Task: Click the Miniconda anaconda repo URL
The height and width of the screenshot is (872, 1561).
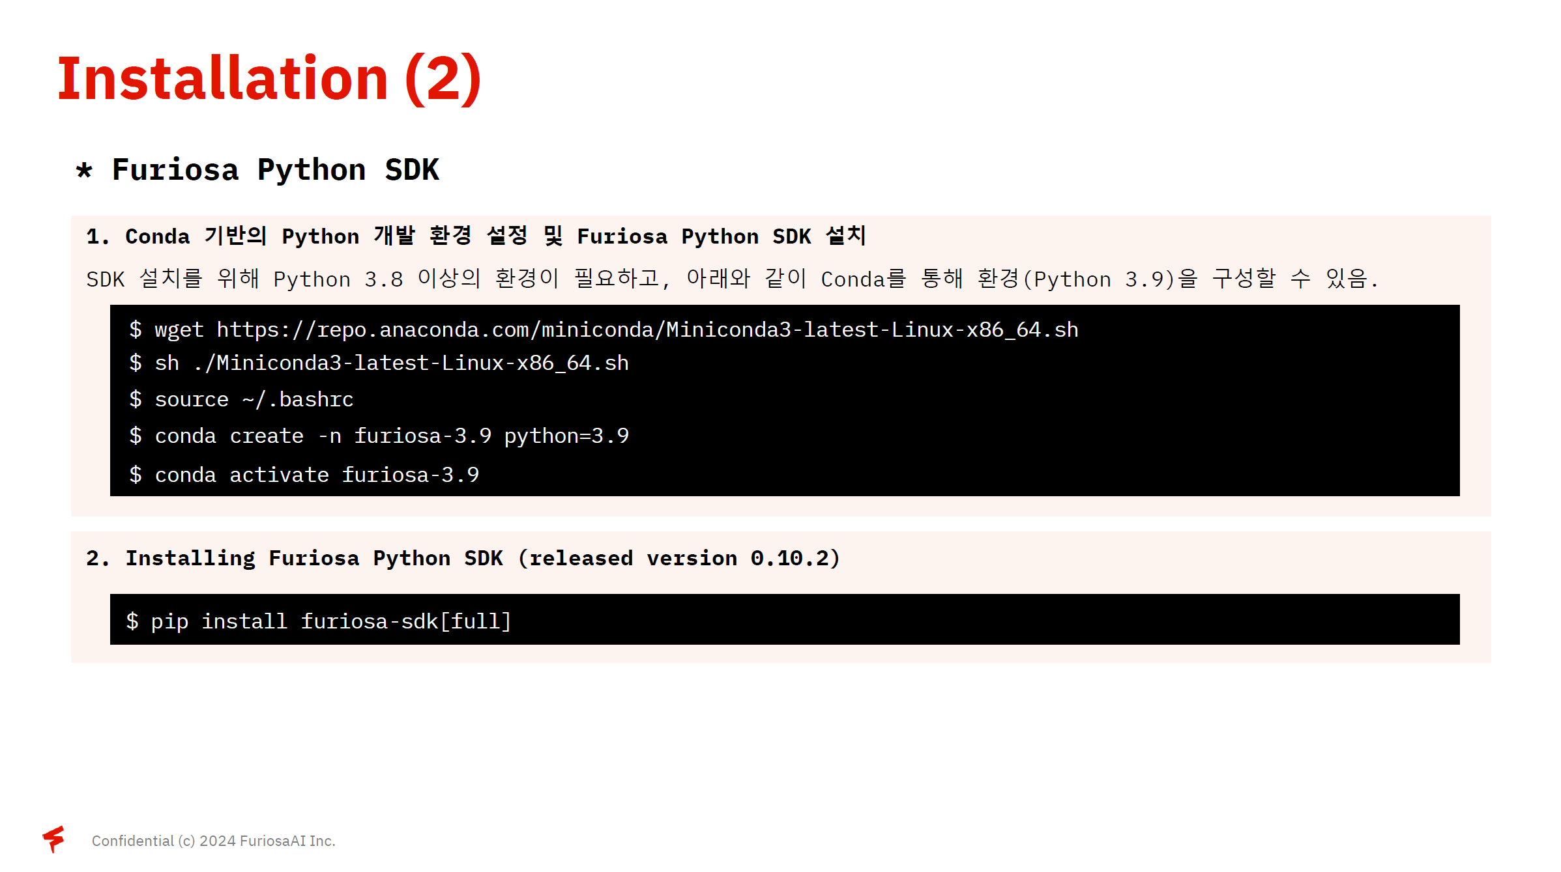Action: 647,330
